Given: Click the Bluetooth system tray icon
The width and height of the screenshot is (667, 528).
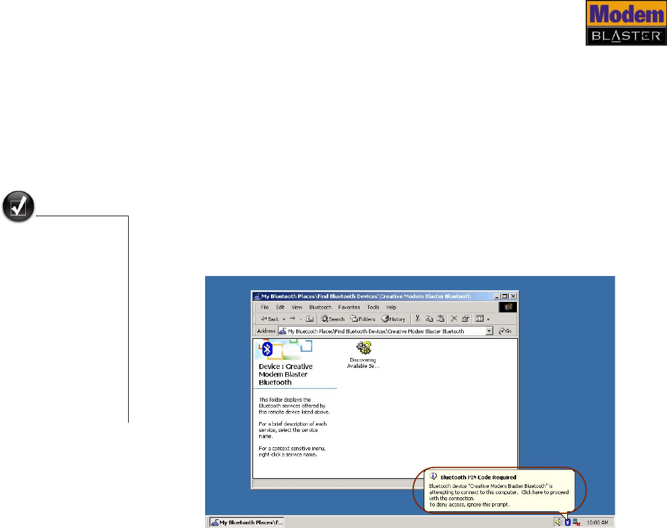Looking at the screenshot, I should 567,522.
